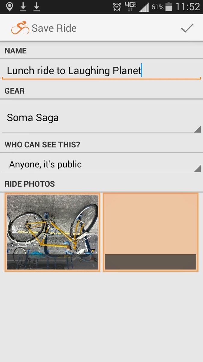Edit the ride name text field

(x=101, y=71)
